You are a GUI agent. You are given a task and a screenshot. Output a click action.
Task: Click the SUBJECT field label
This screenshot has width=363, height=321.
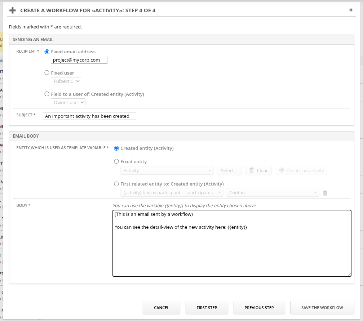pos(26,115)
